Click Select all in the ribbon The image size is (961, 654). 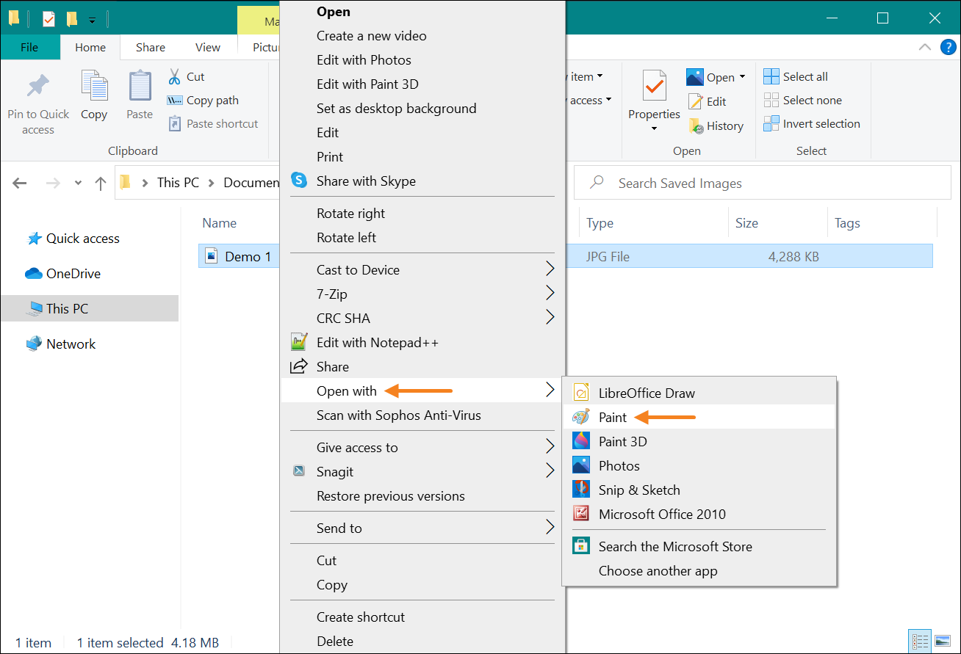tap(796, 76)
